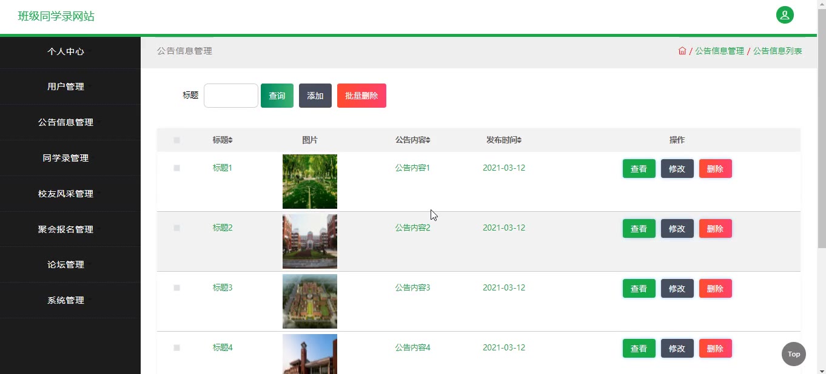Check the 标题3 row checkbox
This screenshot has width=826, height=374.
click(x=176, y=288)
